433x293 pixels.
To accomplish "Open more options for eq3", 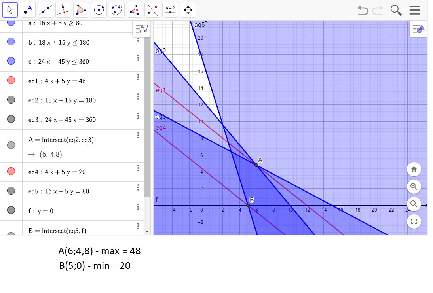I will tap(138, 115).
